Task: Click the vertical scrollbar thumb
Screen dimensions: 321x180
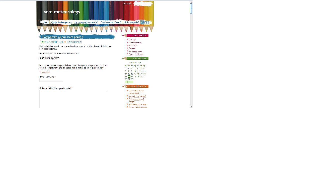Action: [x=191, y=8]
